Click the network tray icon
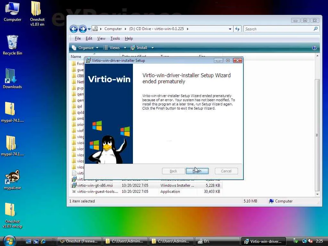This screenshot has width=328, height=246. pyautogui.click(x=304, y=241)
